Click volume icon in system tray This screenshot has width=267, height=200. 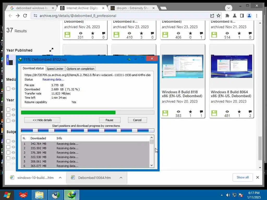tap(228, 195)
